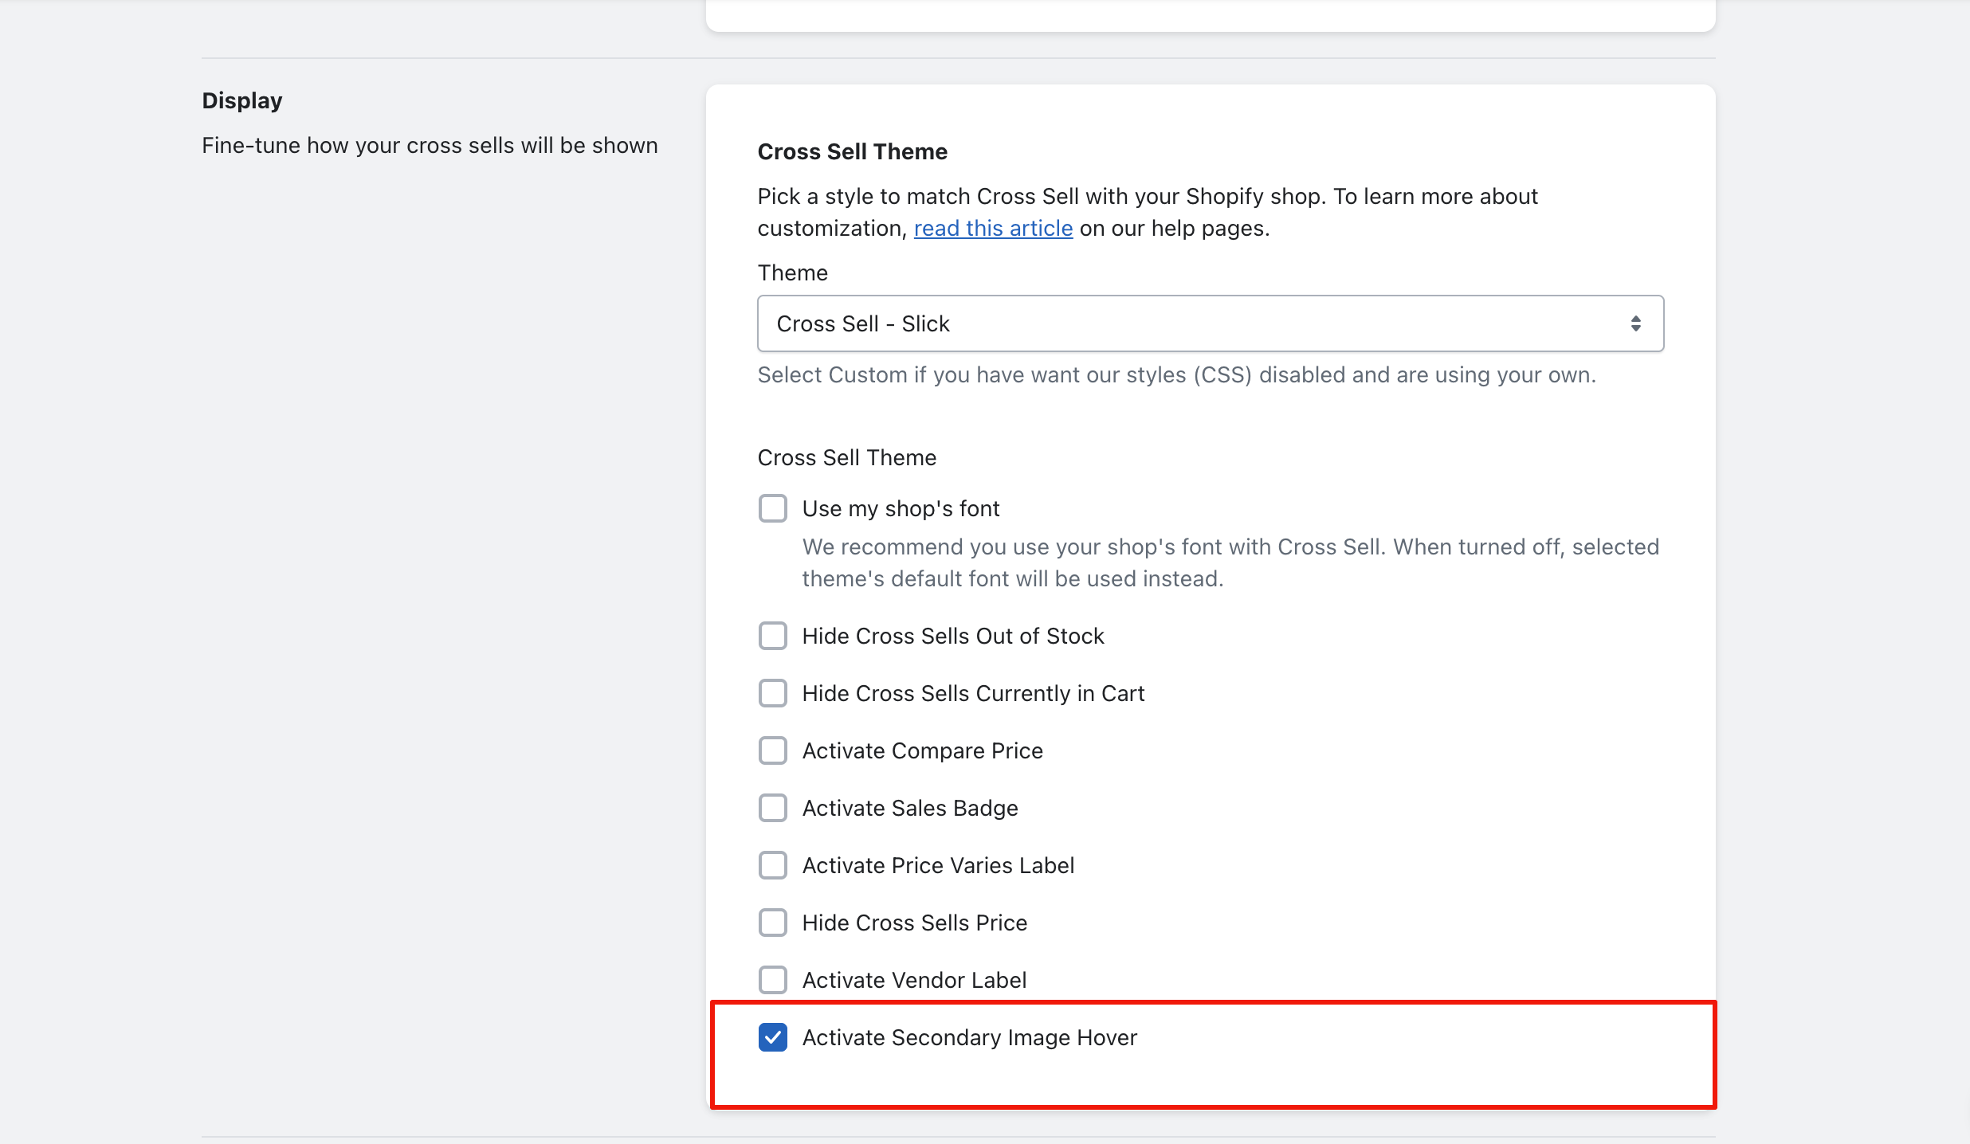1970x1144 pixels.
Task: Check 'Hide Cross Sells Currently in Cart'
Action: pyautogui.click(x=772, y=693)
